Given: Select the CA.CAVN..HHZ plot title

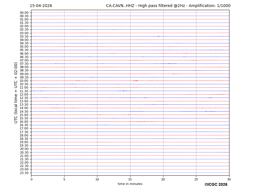Looking at the screenshot, I should 168,6.
